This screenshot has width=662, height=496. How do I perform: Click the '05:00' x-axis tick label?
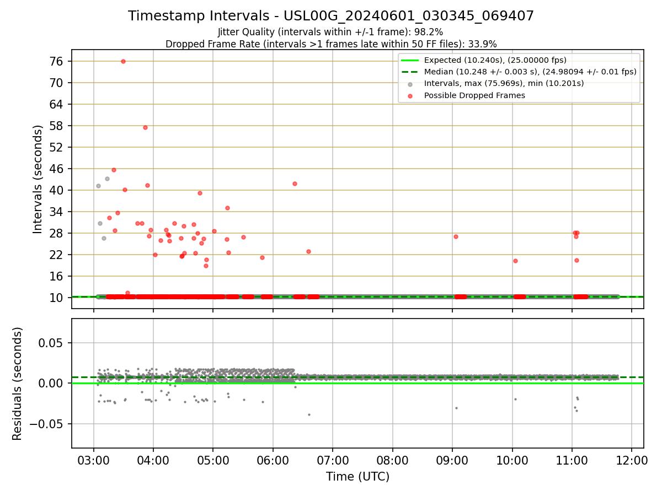coord(213,460)
